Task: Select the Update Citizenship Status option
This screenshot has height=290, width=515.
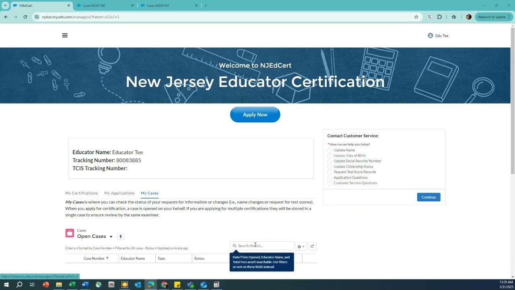Action: coord(330,167)
